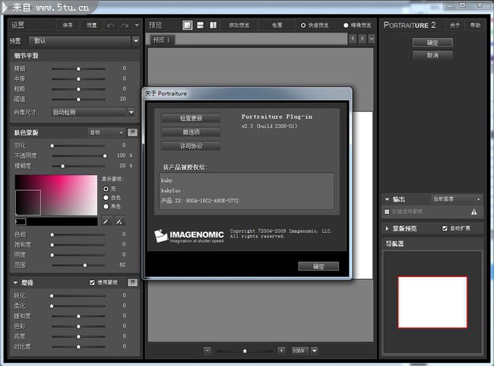
Task: Go to next preview tab arrow
Action: click(x=363, y=39)
